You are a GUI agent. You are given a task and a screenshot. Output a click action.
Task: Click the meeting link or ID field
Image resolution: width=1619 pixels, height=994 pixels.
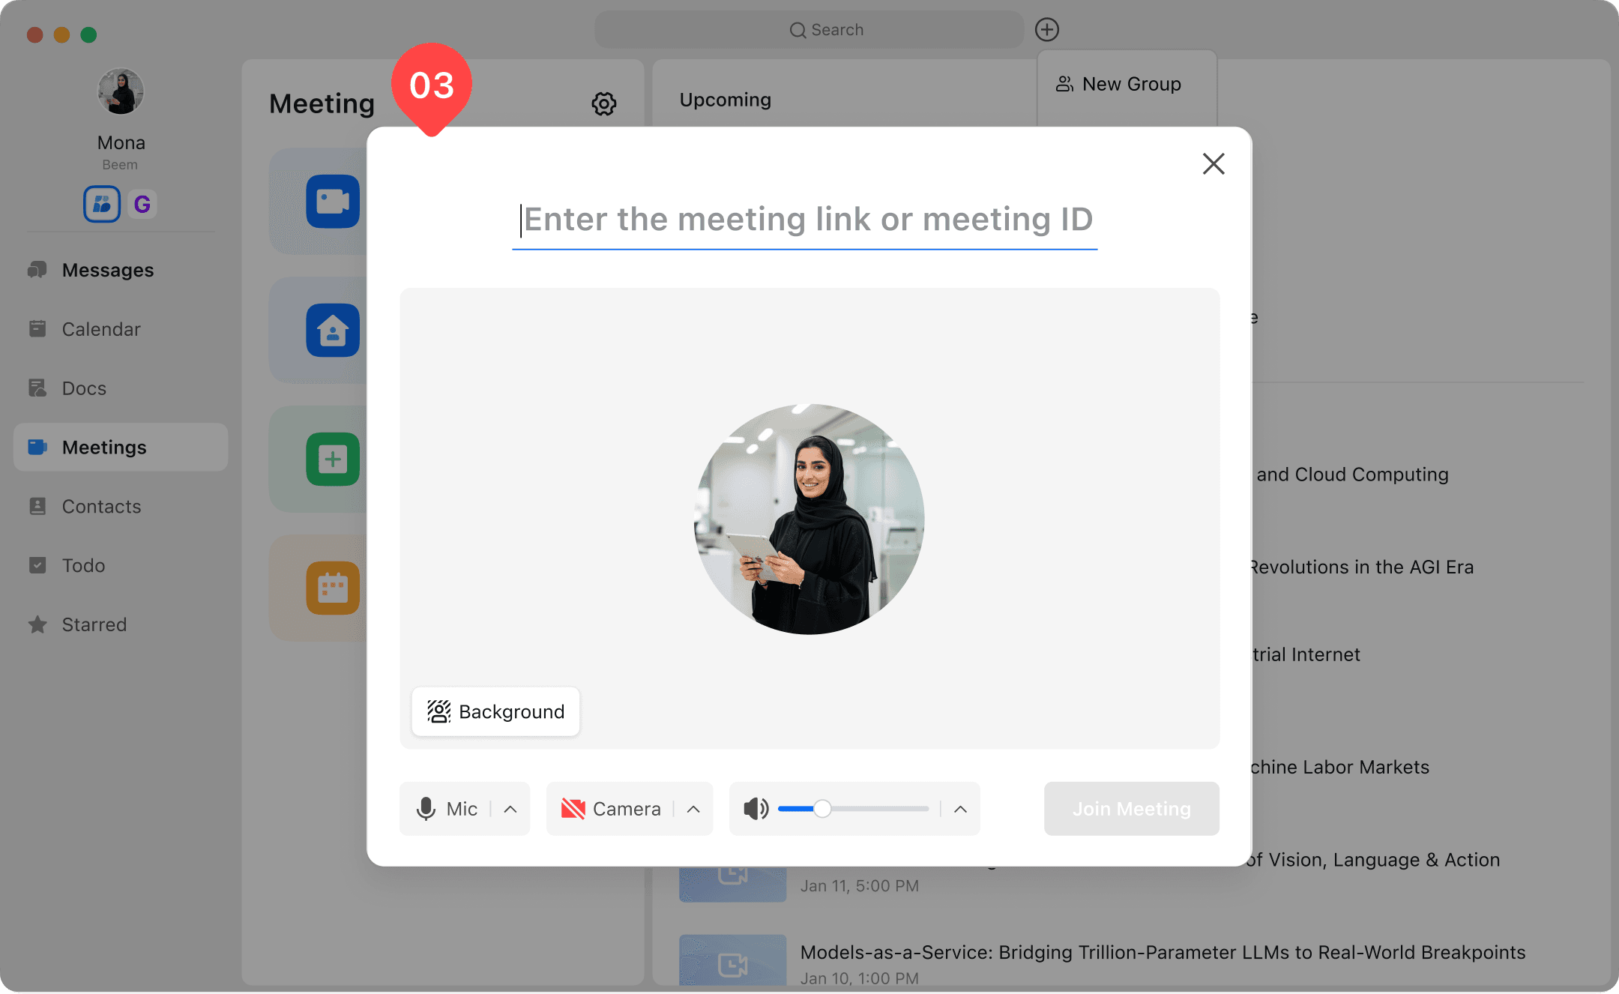tap(805, 220)
